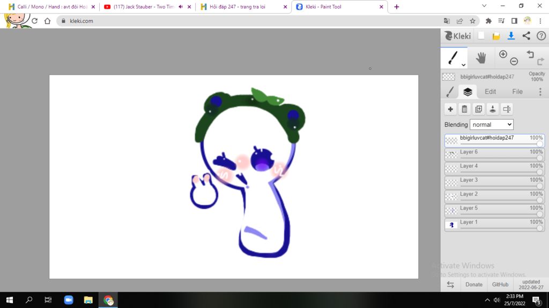This screenshot has width=549, height=308.
Task: Add a new layer
Action: pos(450,109)
